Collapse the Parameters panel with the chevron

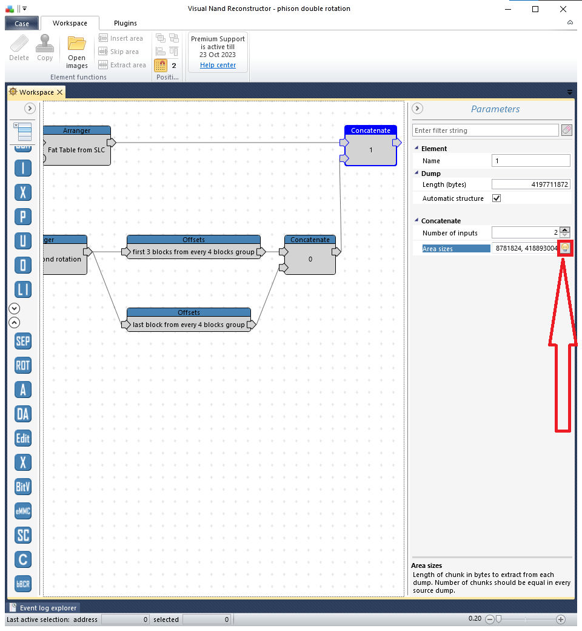(418, 108)
